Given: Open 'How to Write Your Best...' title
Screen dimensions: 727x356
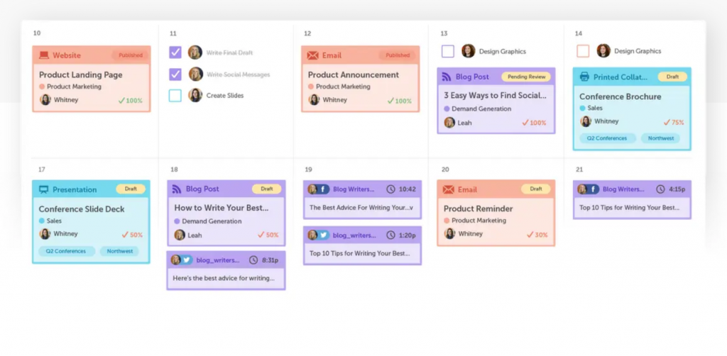Looking at the screenshot, I should 222,208.
